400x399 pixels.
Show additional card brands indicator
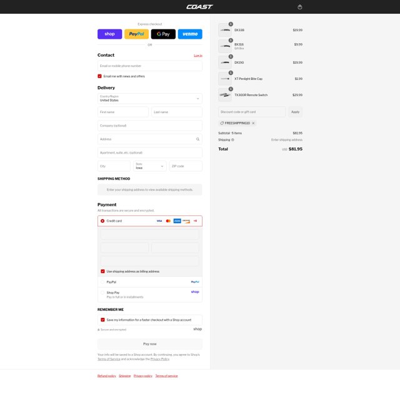pos(195,221)
